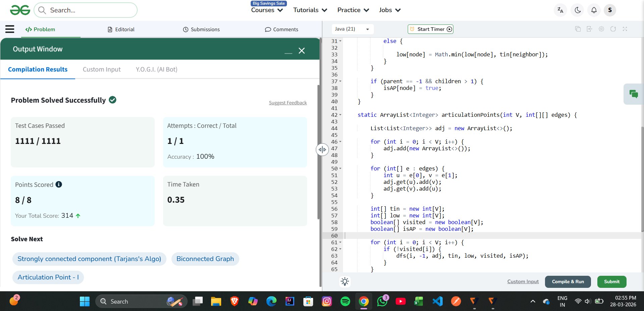Open the notifications bell
The width and height of the screenshot is (644, 311).
[594, 10]
